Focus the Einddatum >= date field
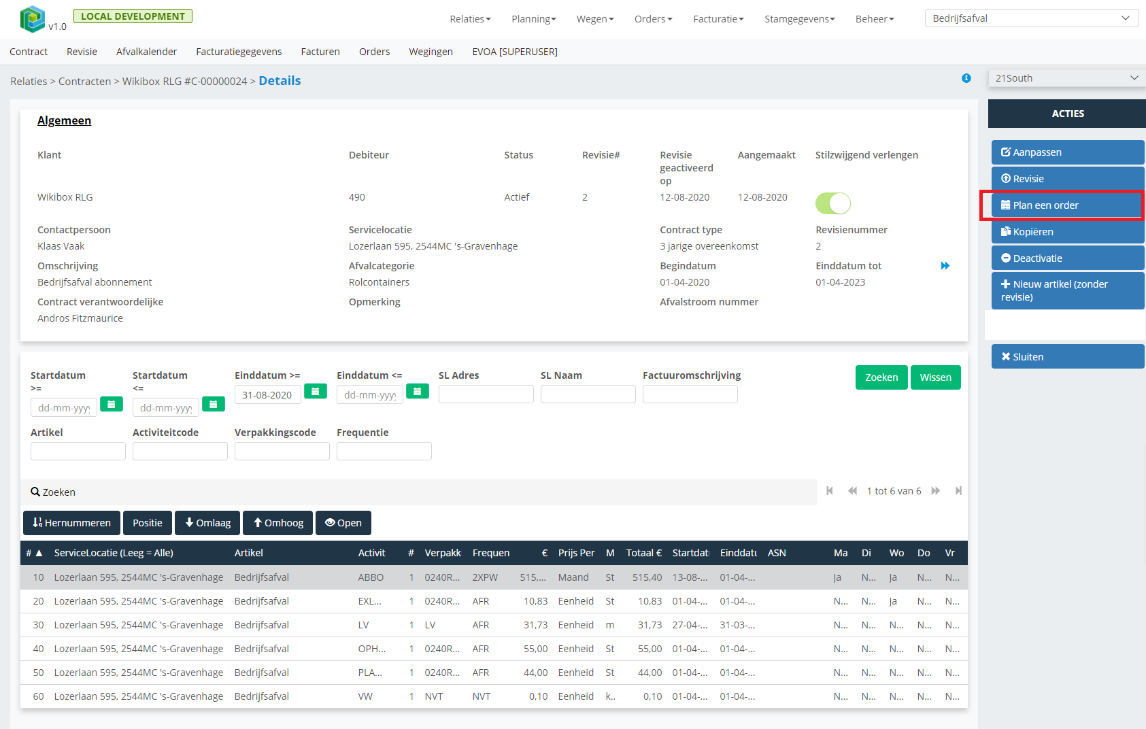The image size is (1146, 729). pos(268,395)
